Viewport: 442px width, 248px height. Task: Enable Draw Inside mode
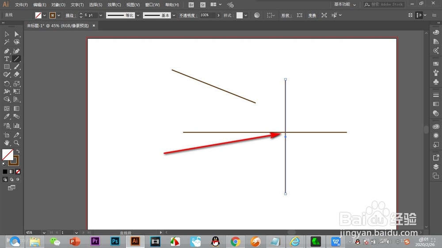tap(18, 180)
